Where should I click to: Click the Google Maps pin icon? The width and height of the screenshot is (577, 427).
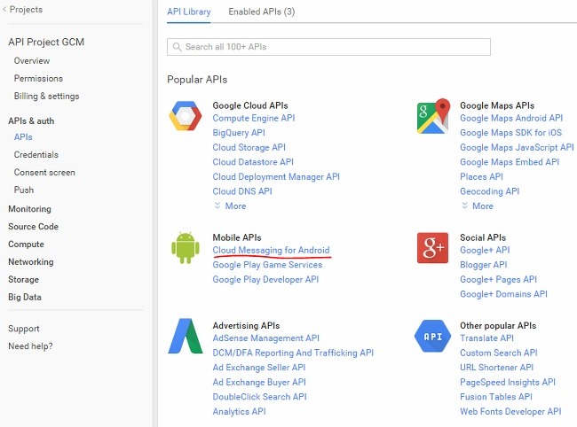click(433, 116)
